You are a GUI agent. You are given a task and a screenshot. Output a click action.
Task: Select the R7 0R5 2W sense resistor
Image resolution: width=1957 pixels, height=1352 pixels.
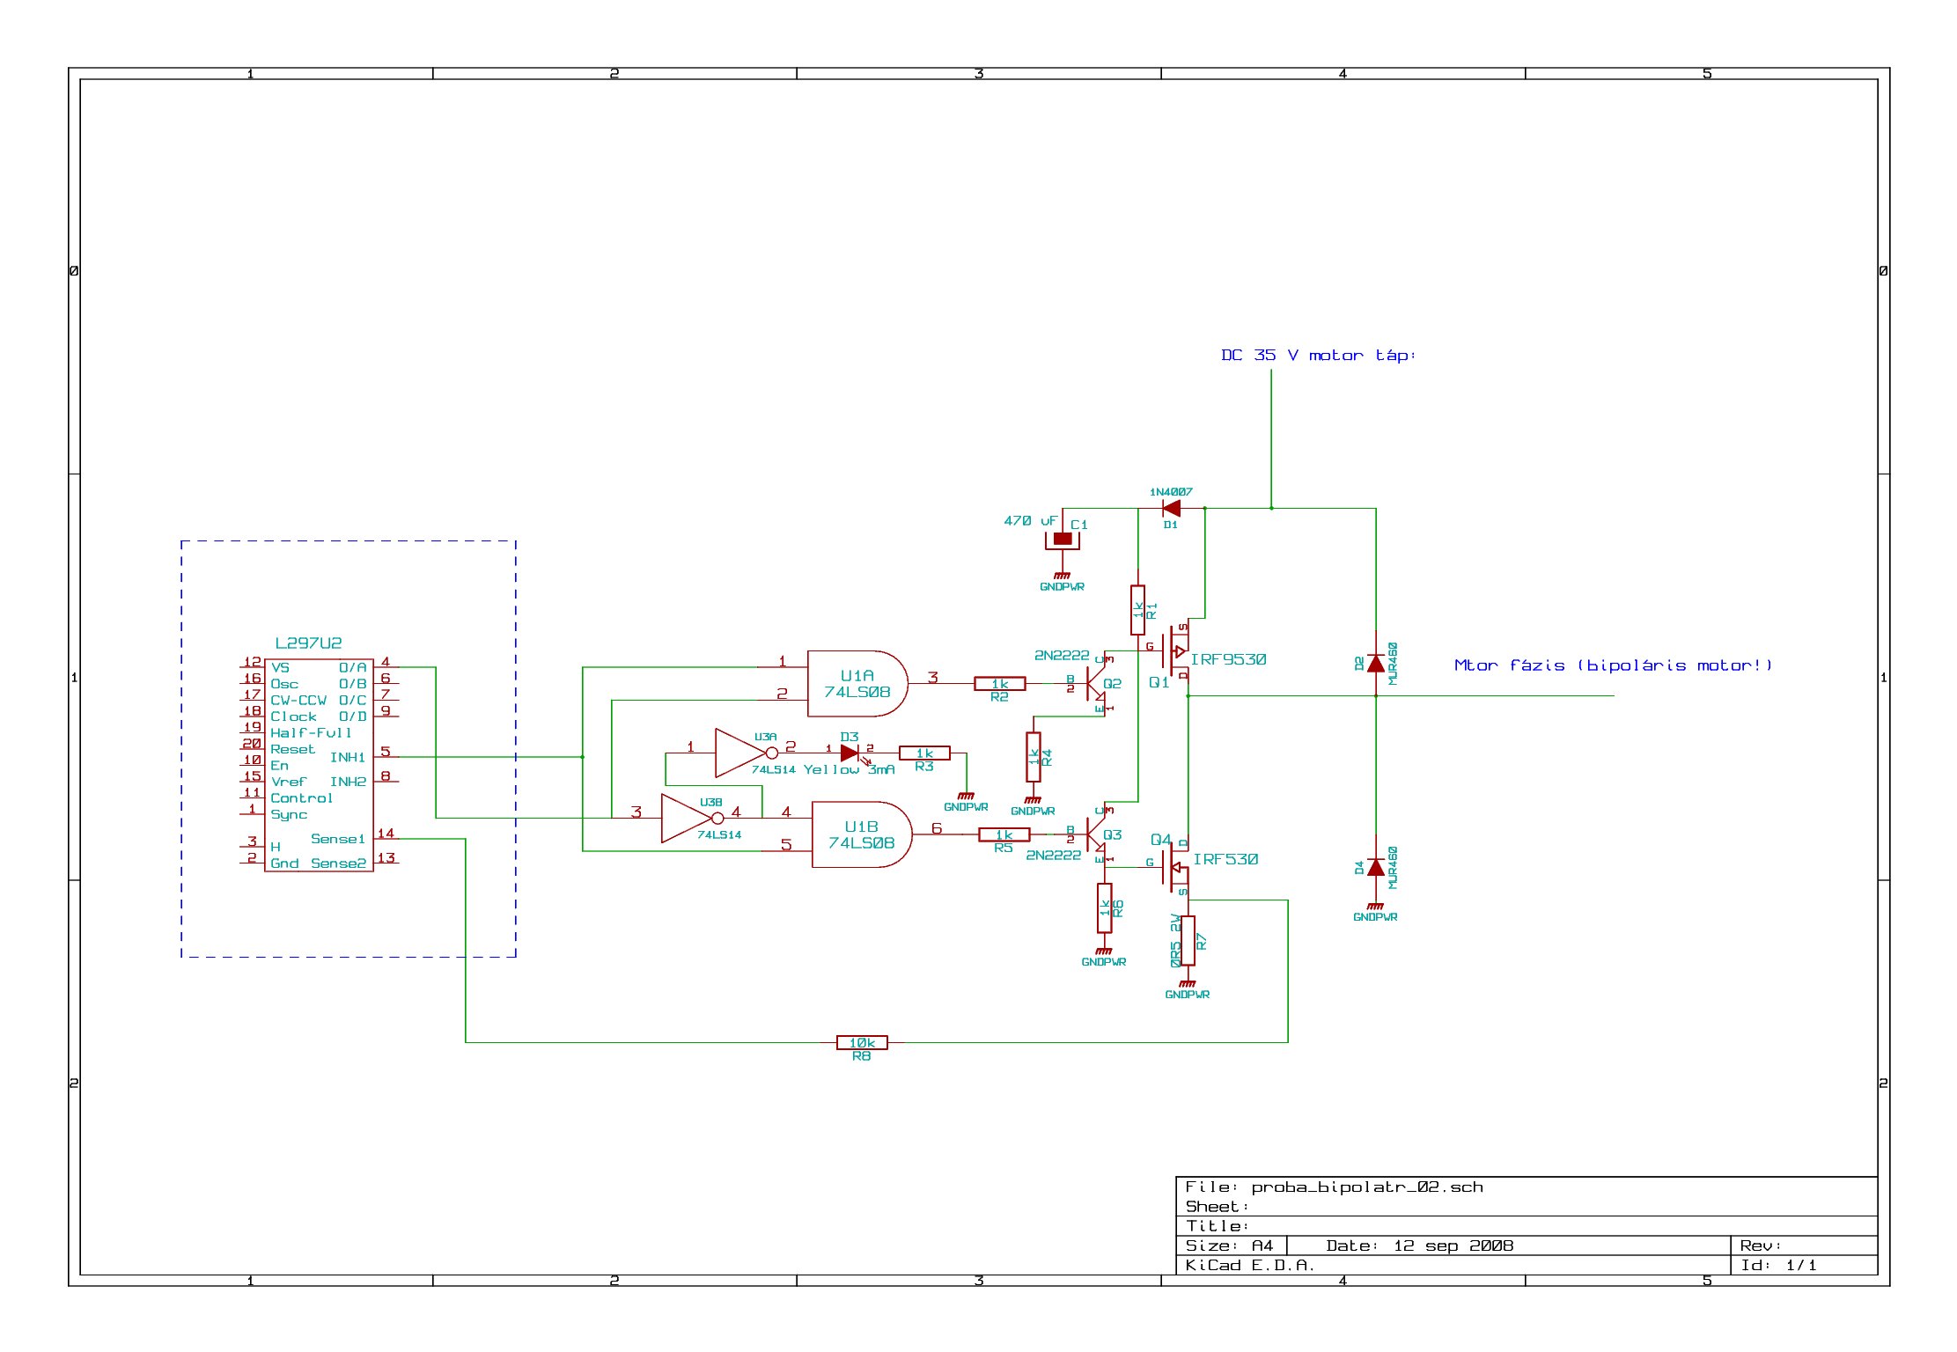pos(1188,941)
